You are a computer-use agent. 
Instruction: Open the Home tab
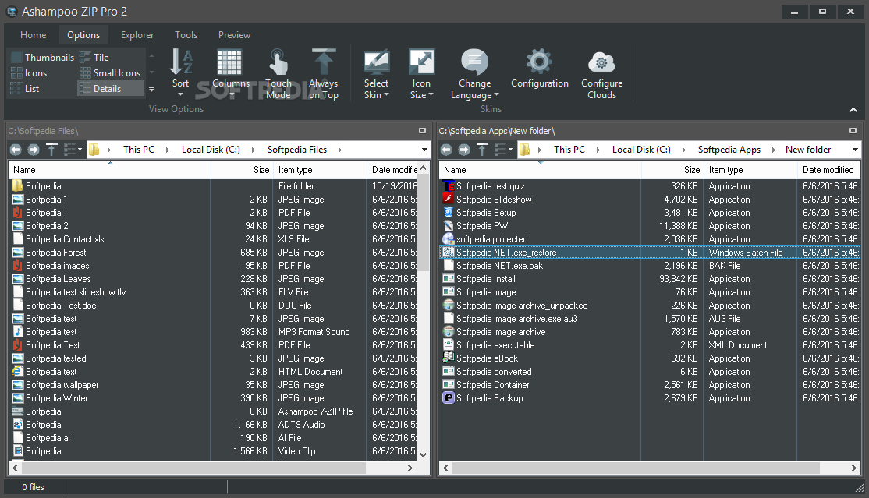[x=34, y=35]
